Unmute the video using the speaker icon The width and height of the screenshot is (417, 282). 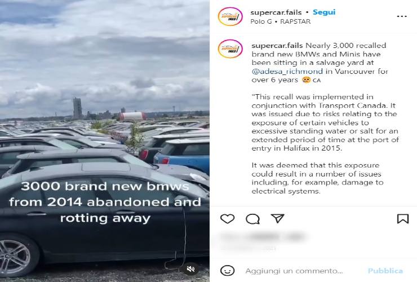tap(190, 269)
